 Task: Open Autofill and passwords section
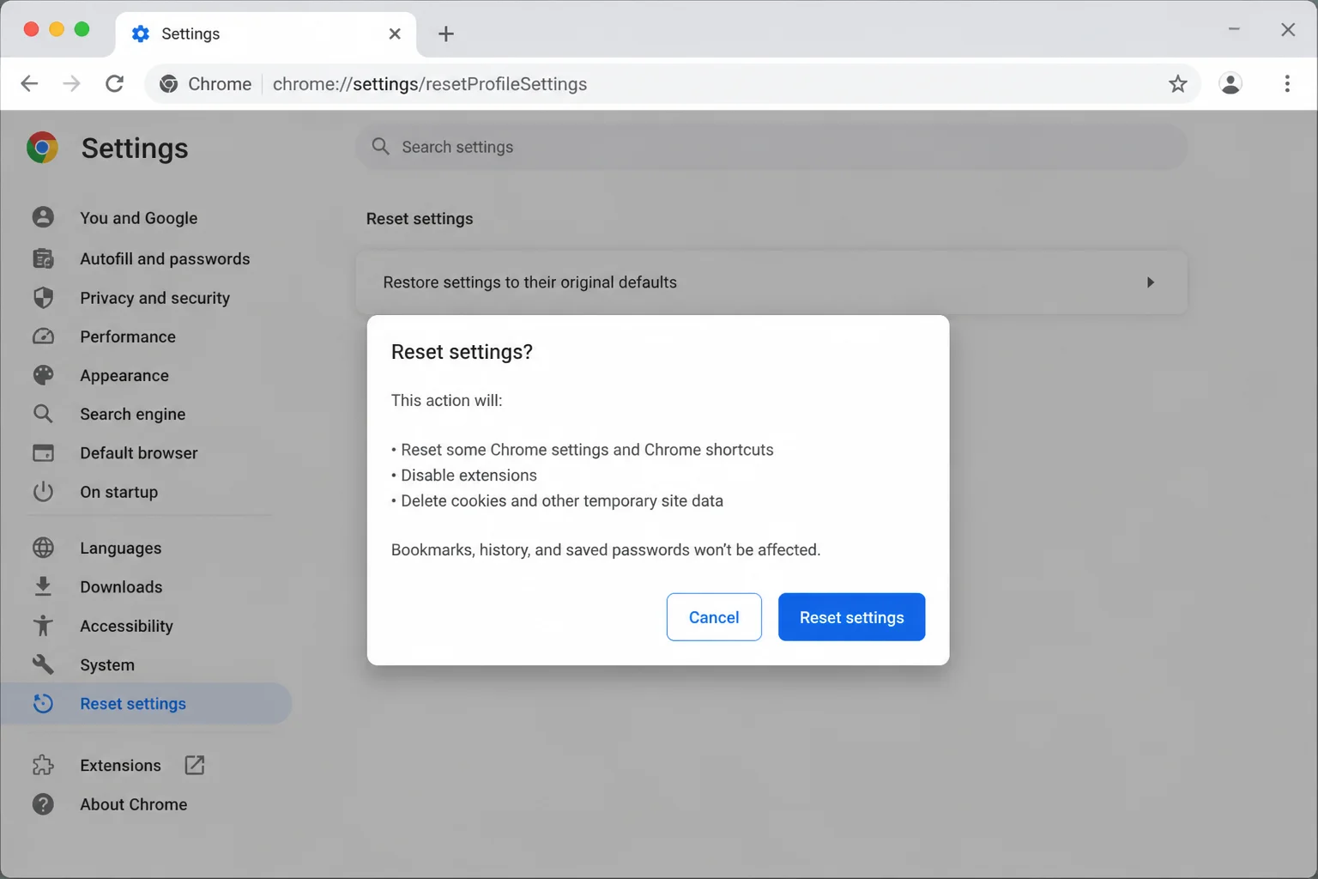[165, 258]
